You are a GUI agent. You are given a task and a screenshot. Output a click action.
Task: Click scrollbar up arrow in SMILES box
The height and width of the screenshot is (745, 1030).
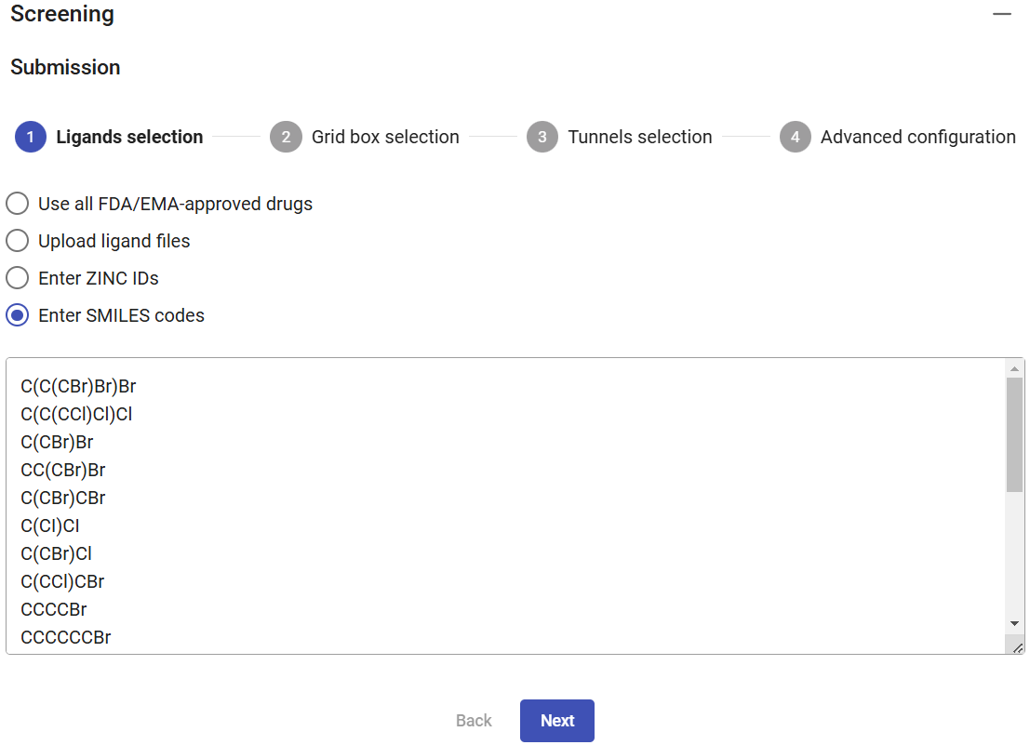[x=1014, y=368]
